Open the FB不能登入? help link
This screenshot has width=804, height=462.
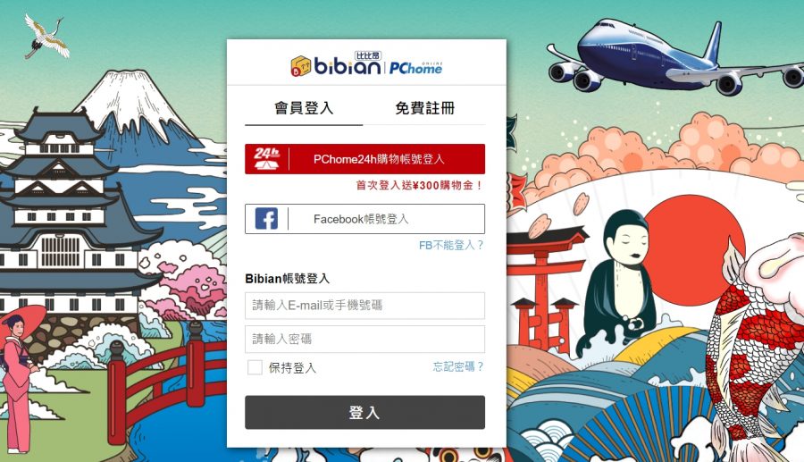pos(451,245)
